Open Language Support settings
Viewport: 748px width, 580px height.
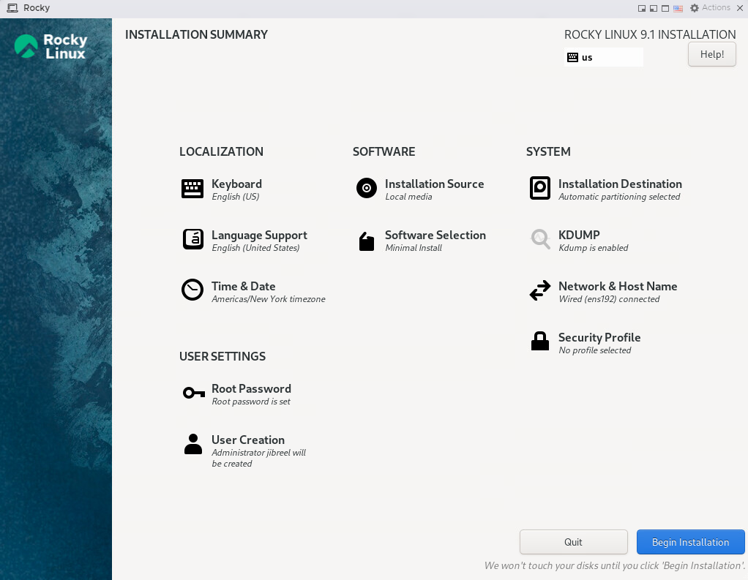click(x=259, y=236)
